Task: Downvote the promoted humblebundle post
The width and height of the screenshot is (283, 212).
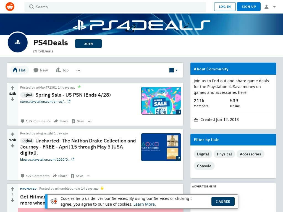Action: 12,200
